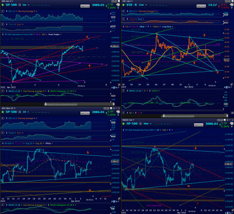
Task: Close RSI 14 pane in SP-500 5m chart
Action: pos(2,11)
